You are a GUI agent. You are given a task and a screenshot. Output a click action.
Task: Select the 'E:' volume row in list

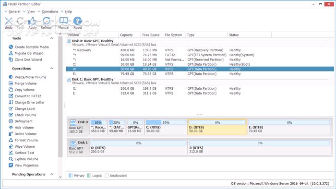point(200,73)
